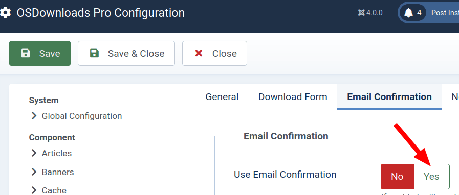Click the disk icon on Save & Close
The width and height of the screenshot is (459, 195).
click(94, 53)
